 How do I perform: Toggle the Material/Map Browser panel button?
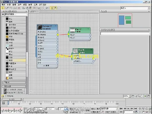[x=52, y=8]
